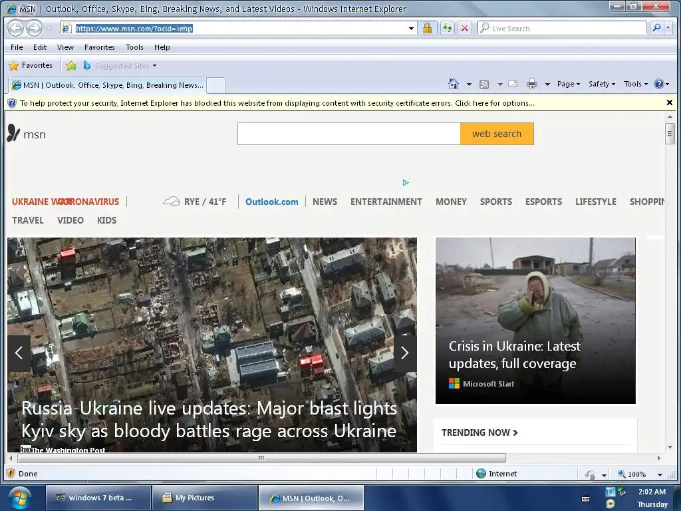Select the MSN browser tab
The image size is (681, 511).
click(x=107, y=85)
